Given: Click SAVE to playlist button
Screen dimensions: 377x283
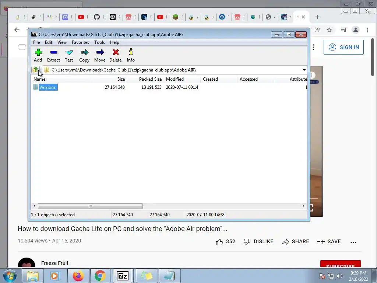Looking at the screenshot, I should [329, 242].
